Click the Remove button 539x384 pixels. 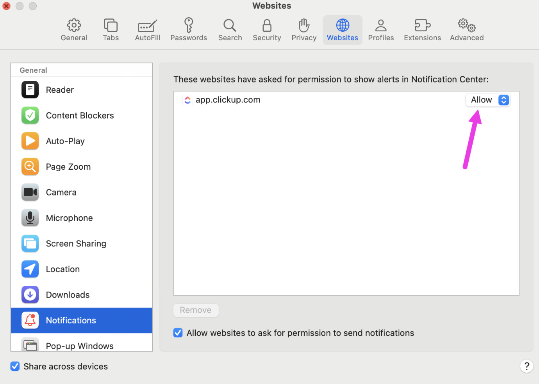coord(196,310)
